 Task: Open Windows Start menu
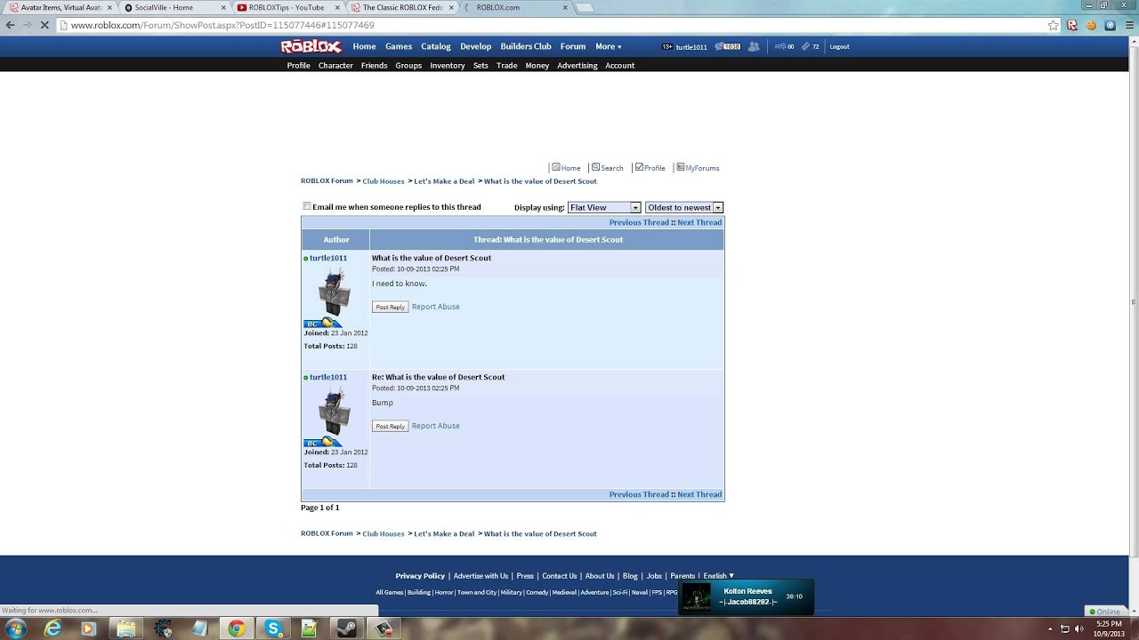click(15, 628)
